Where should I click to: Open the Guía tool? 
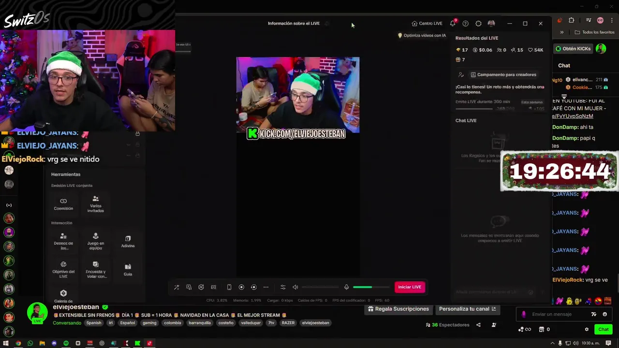[x=128, y=270]
